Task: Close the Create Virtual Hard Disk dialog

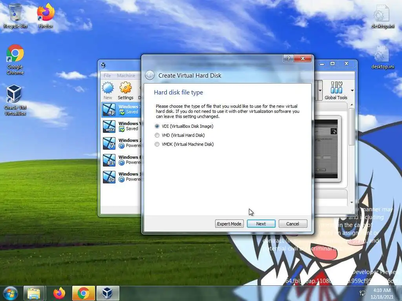Action: (303, 58)
